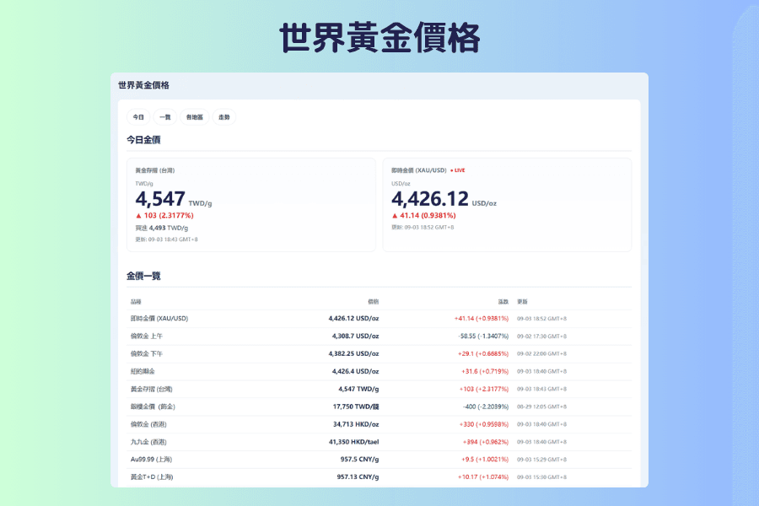Click the large 4,547 price in card
Viewport: 759px width, 506px height.
[x=160, y=199]
